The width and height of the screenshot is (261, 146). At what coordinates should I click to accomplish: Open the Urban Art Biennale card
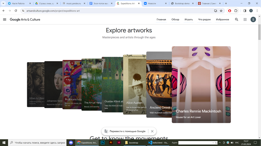pos(36,84)
